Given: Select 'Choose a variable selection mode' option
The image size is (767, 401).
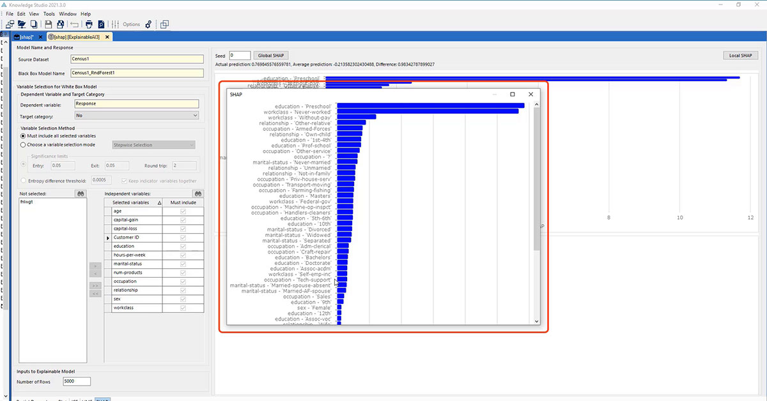Looking at the screenshot, I should point(24,145).
